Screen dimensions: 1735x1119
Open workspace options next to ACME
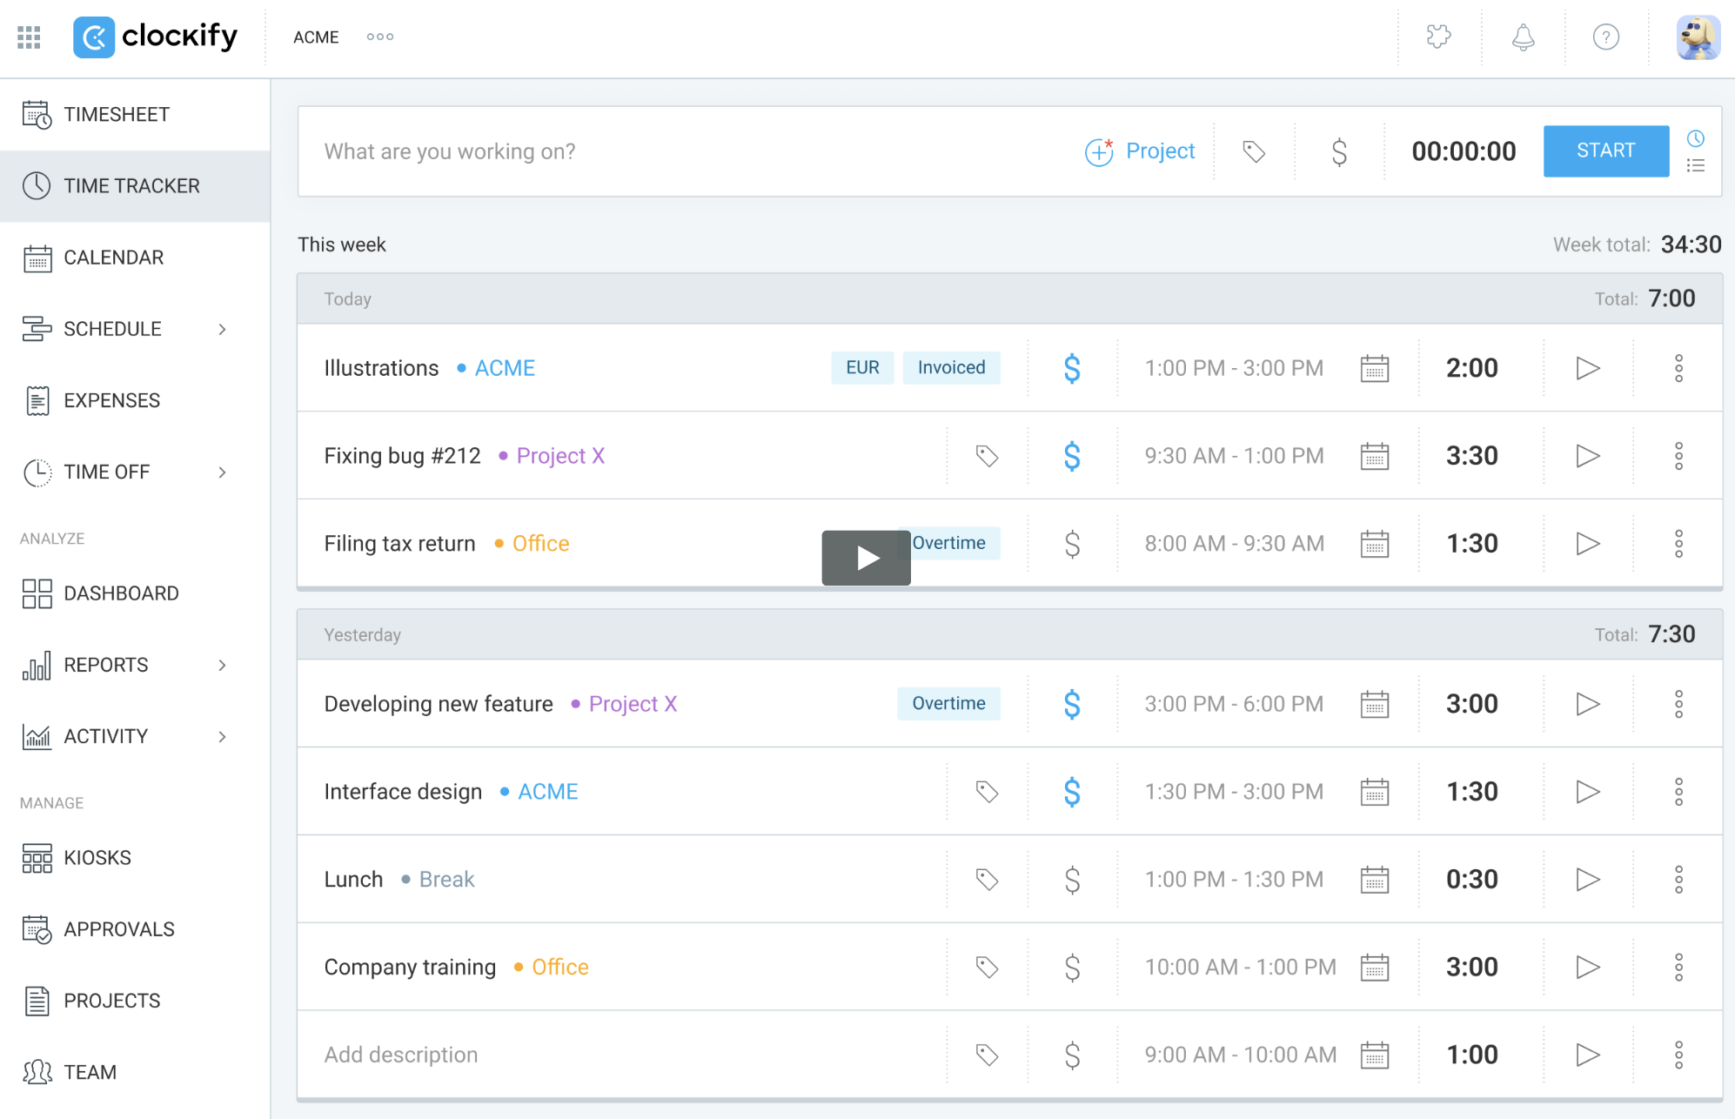click(x=380, y=37)
